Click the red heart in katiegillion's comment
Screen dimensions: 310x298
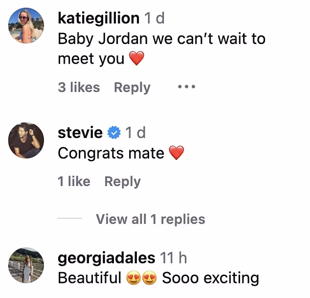137,60
